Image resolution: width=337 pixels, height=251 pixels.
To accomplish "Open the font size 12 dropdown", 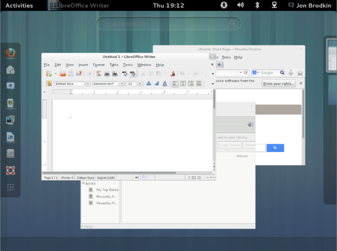I will coord(140,83).
